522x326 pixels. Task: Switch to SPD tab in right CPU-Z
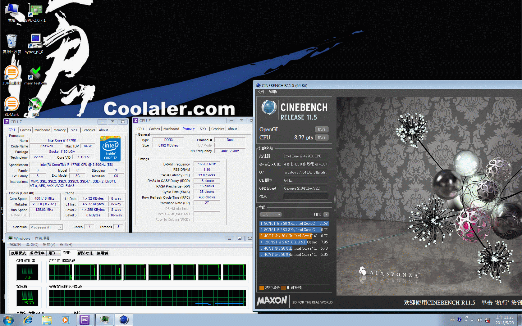coord(203,129)
